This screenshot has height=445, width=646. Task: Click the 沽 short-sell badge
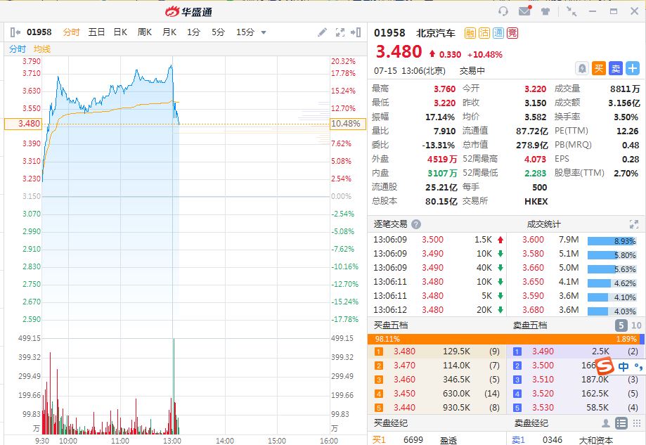[484, 33]
